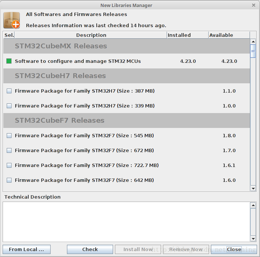Click the Install Now button
The image size is (260, 257).
coord(138,249)
